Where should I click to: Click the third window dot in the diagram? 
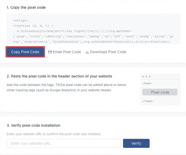(150, 77)
